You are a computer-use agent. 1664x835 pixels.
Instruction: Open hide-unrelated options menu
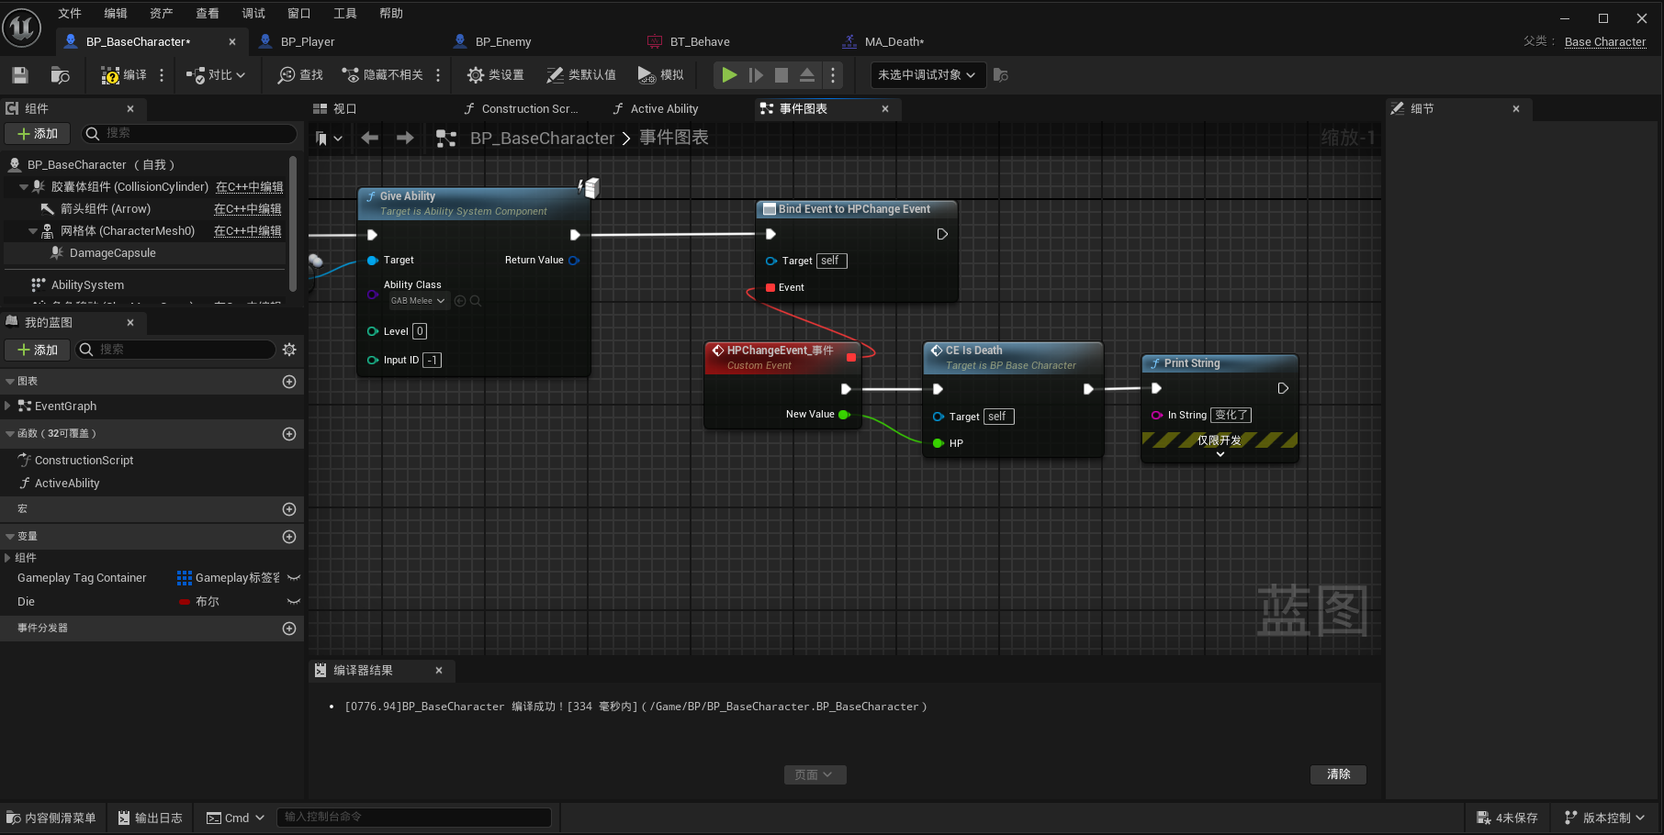pyautogui.click(x=438, y=75)
